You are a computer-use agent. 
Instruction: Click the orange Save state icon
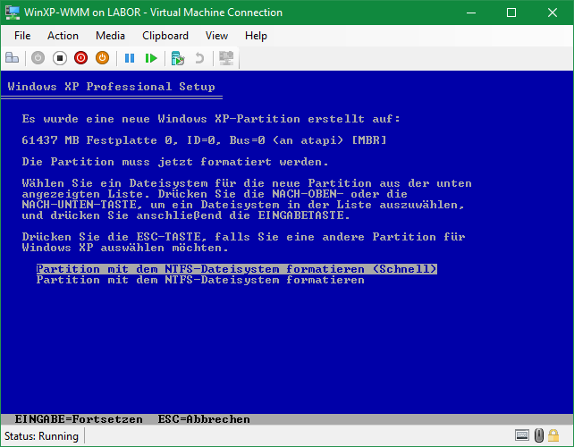pyautogui.click(x=102, y=58)
